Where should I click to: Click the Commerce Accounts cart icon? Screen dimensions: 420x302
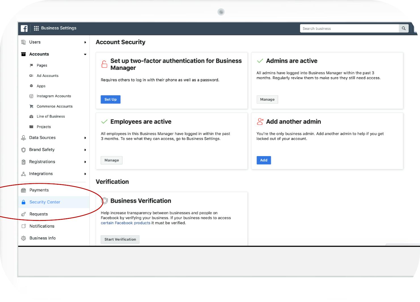click(31, 106)
